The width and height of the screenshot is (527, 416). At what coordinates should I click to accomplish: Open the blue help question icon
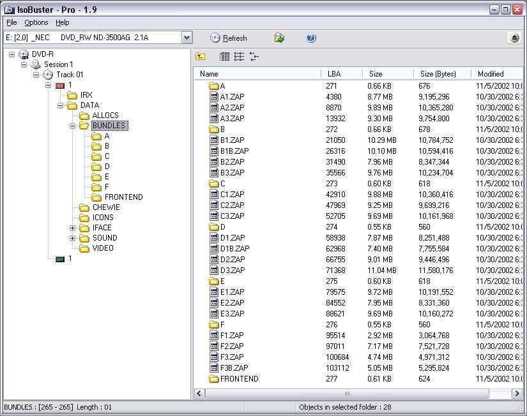pos(311,38)
